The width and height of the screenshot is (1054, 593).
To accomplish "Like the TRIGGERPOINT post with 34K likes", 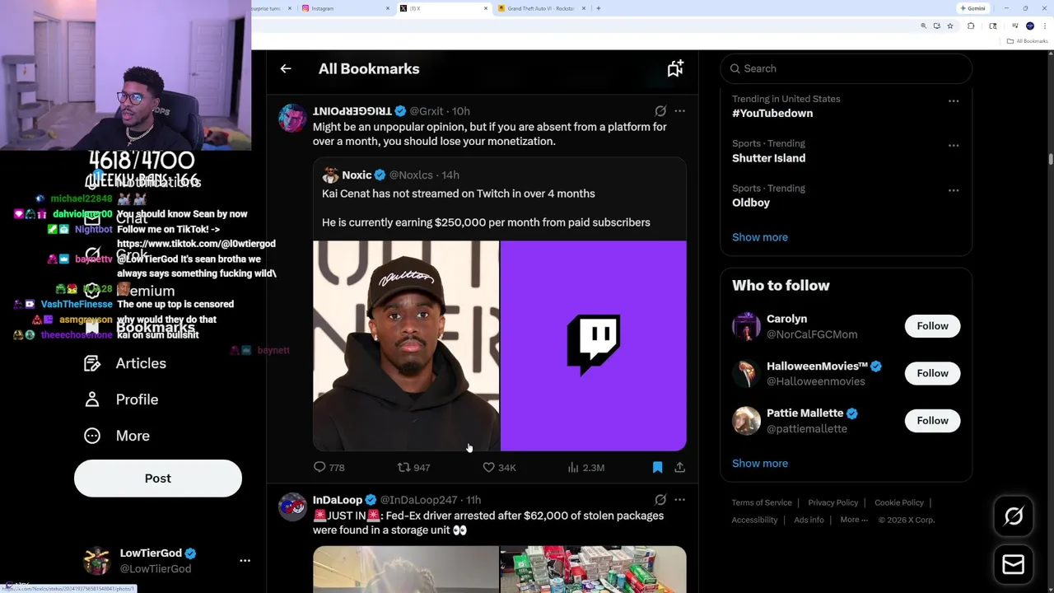I will (x=499, y=467).
